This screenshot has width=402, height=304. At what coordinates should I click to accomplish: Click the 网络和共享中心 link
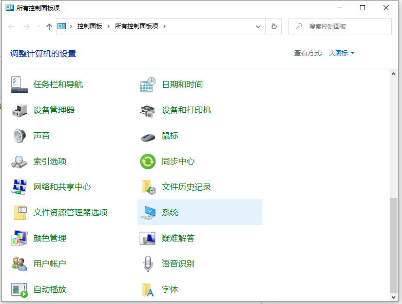[x=62, y=187]
